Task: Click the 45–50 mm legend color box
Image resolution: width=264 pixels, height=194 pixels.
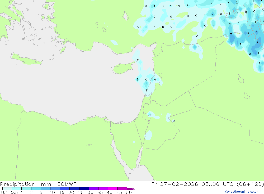Action: pos(122,189)
